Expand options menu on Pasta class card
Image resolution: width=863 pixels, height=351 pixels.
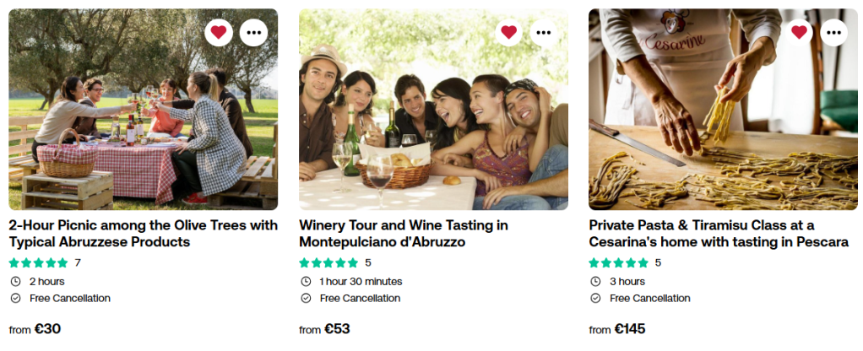833,33
